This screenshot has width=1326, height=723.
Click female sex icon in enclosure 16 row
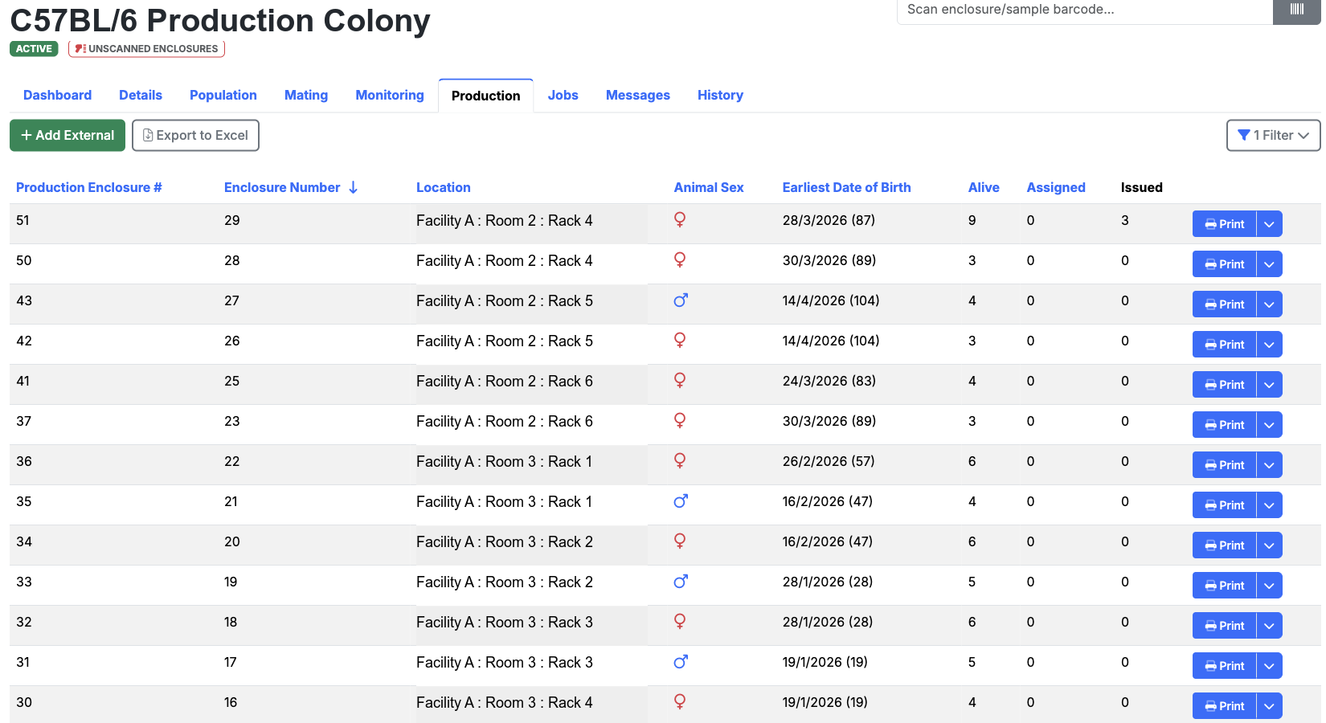pyautogui.click(x=680, y=702)
